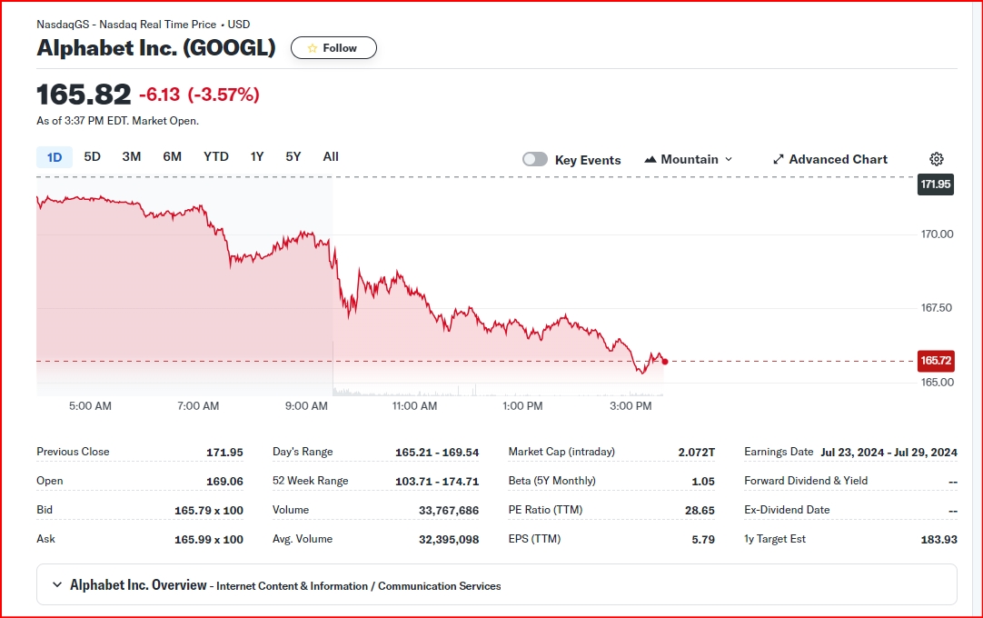
Task: Click the Earnings Date label
Action: click(x=779, y=452)
